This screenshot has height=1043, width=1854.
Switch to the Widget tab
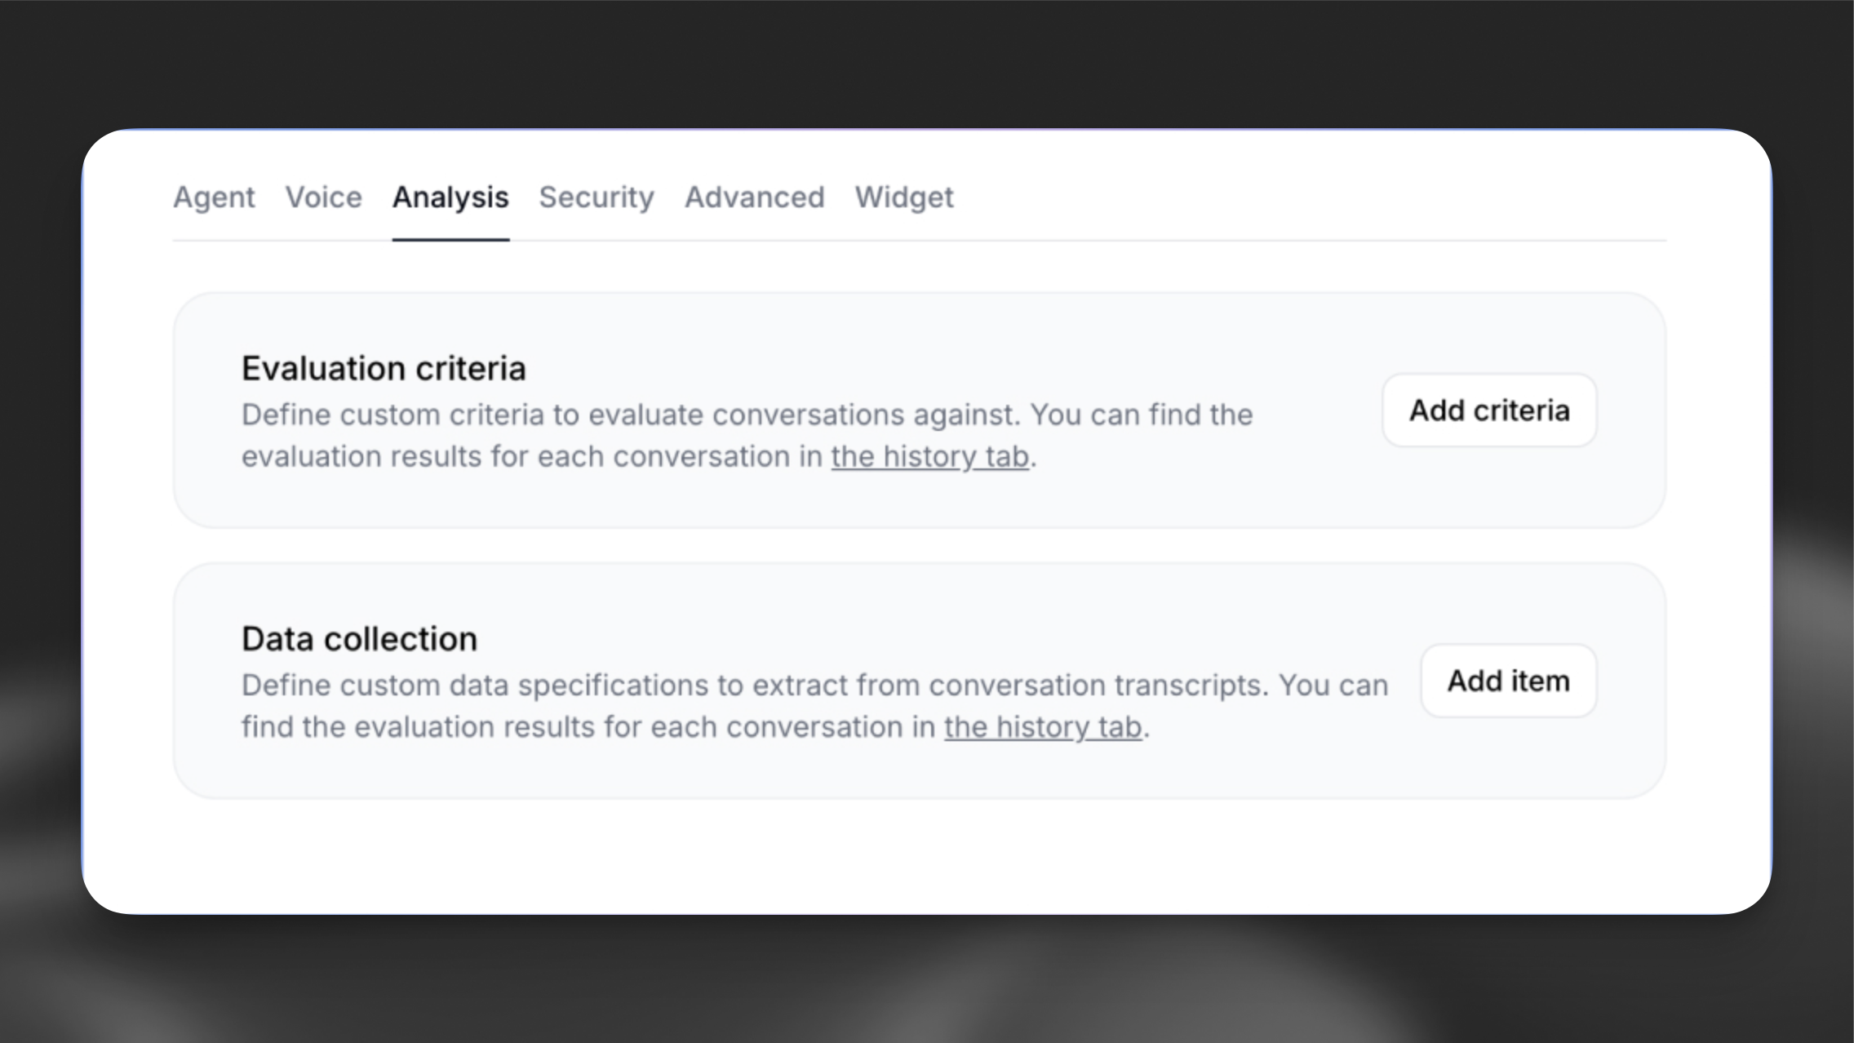[x=903, y=198]
